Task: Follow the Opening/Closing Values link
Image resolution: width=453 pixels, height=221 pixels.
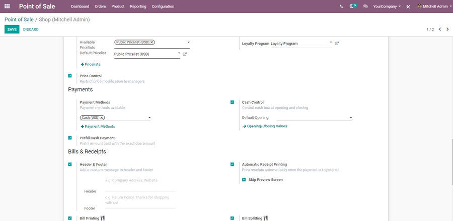Action: point(266,126)
